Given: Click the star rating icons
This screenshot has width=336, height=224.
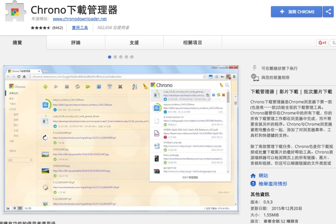Looking at the screenshot, I should pos(40,28).
